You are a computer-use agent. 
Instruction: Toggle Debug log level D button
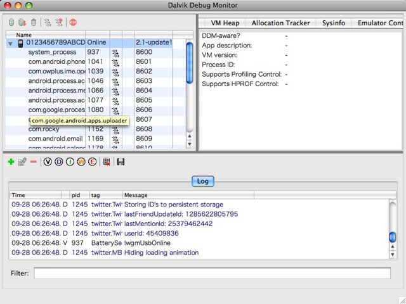59,162
